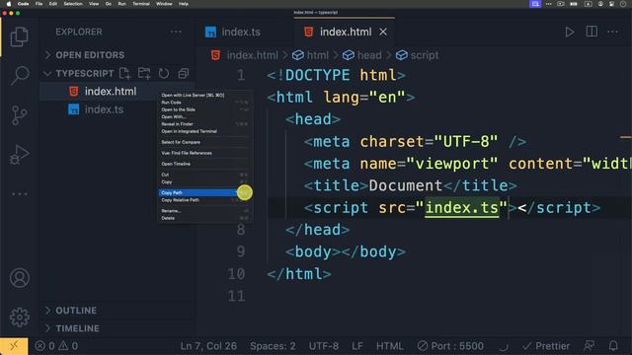Click the New Folder icon in TYPESCRIPT header
The image size is (632, 355).
(x=144, y=73)
